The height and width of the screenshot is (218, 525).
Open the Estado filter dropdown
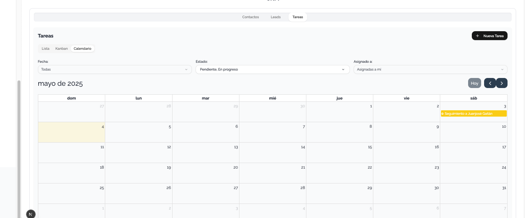(x=273, y=69)
